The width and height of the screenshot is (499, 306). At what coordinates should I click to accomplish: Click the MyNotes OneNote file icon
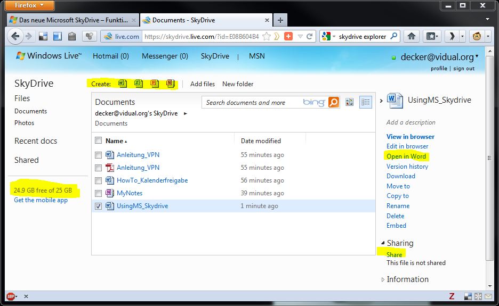pos(109,193)
